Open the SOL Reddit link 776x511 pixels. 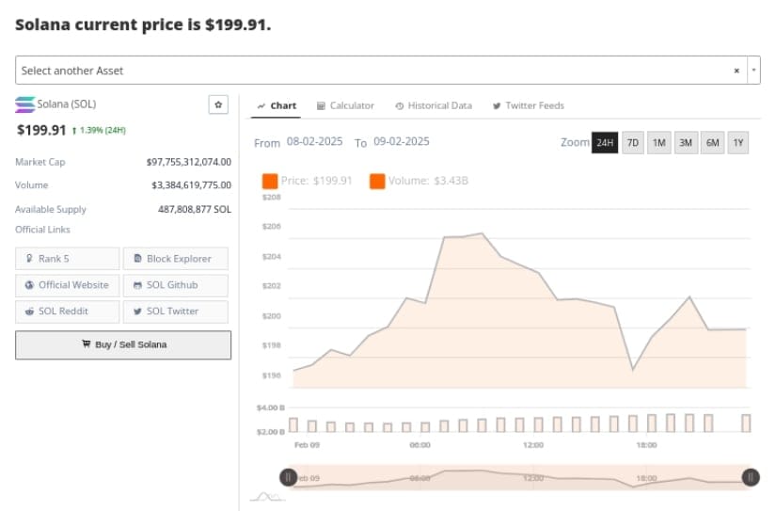(68, 311)
